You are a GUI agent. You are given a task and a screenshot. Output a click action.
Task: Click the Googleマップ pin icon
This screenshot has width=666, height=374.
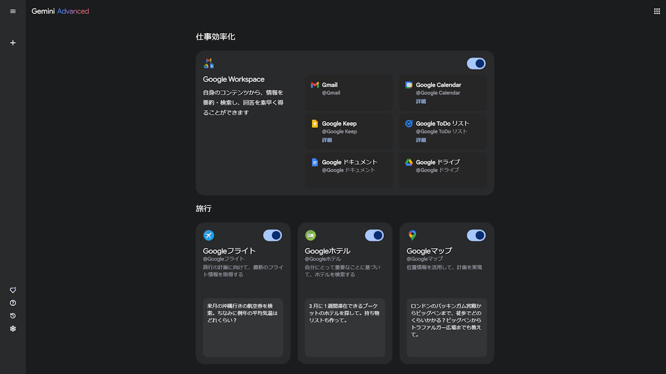coord(413,235)
